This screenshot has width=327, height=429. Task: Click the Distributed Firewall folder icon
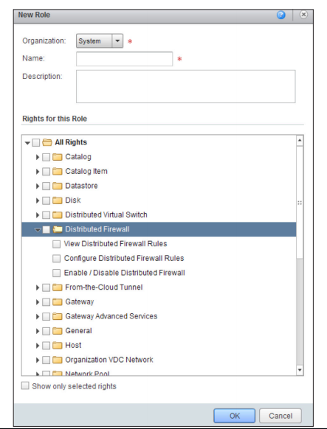[58, 229]
